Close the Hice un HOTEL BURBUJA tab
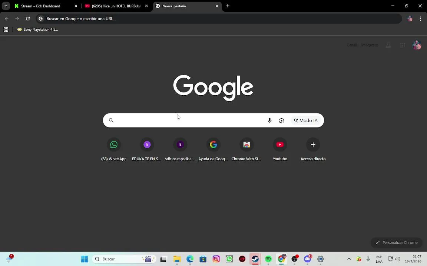 (x=146, y=6)
